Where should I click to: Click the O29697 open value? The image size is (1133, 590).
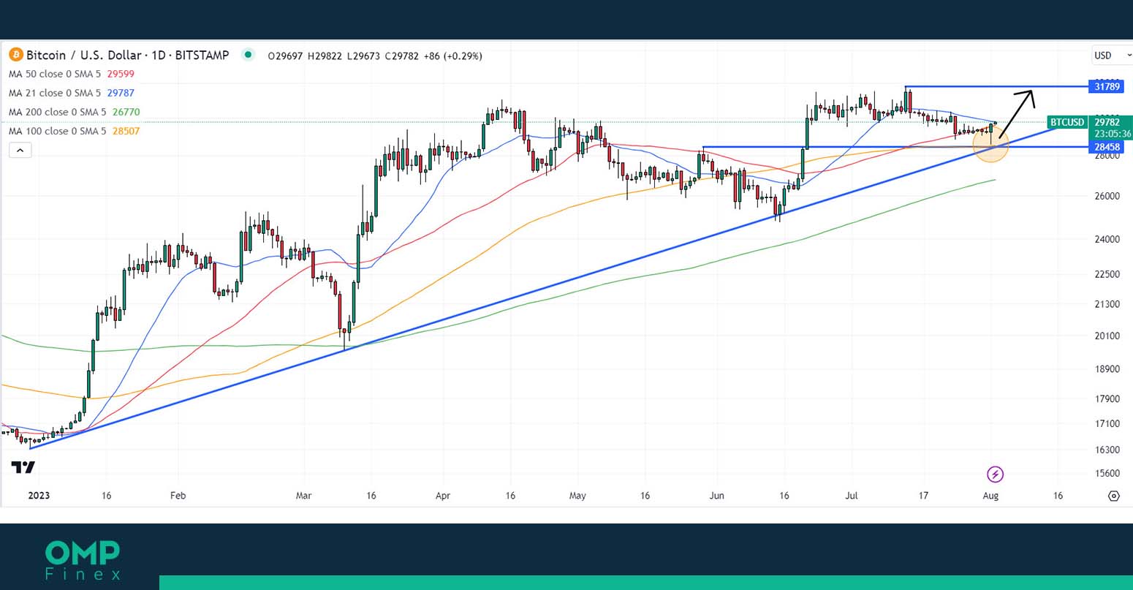(x=286, y=56)
